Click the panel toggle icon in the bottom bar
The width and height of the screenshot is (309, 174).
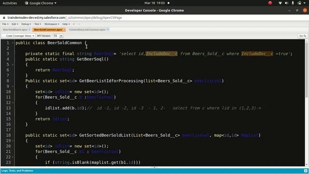[x=306, y=171]
